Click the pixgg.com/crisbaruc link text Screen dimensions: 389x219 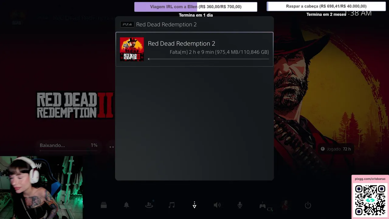tap(370, 179)
